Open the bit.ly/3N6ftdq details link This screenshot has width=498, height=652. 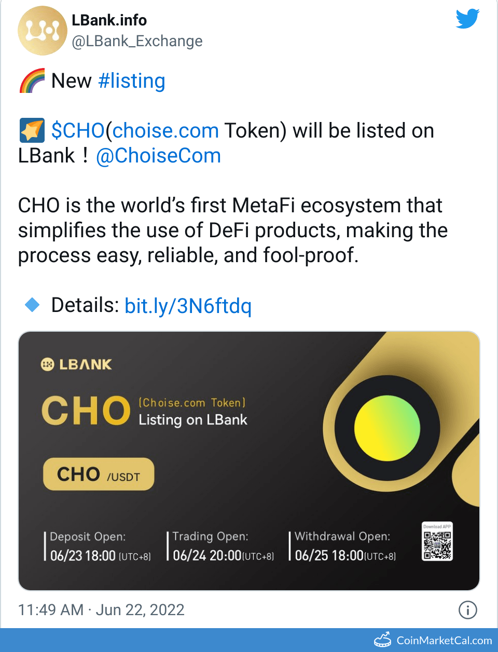point(188,306)
